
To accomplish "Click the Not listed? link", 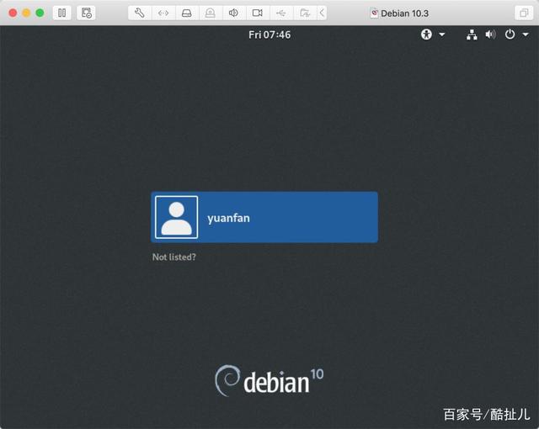I will (x=174, y=257).
